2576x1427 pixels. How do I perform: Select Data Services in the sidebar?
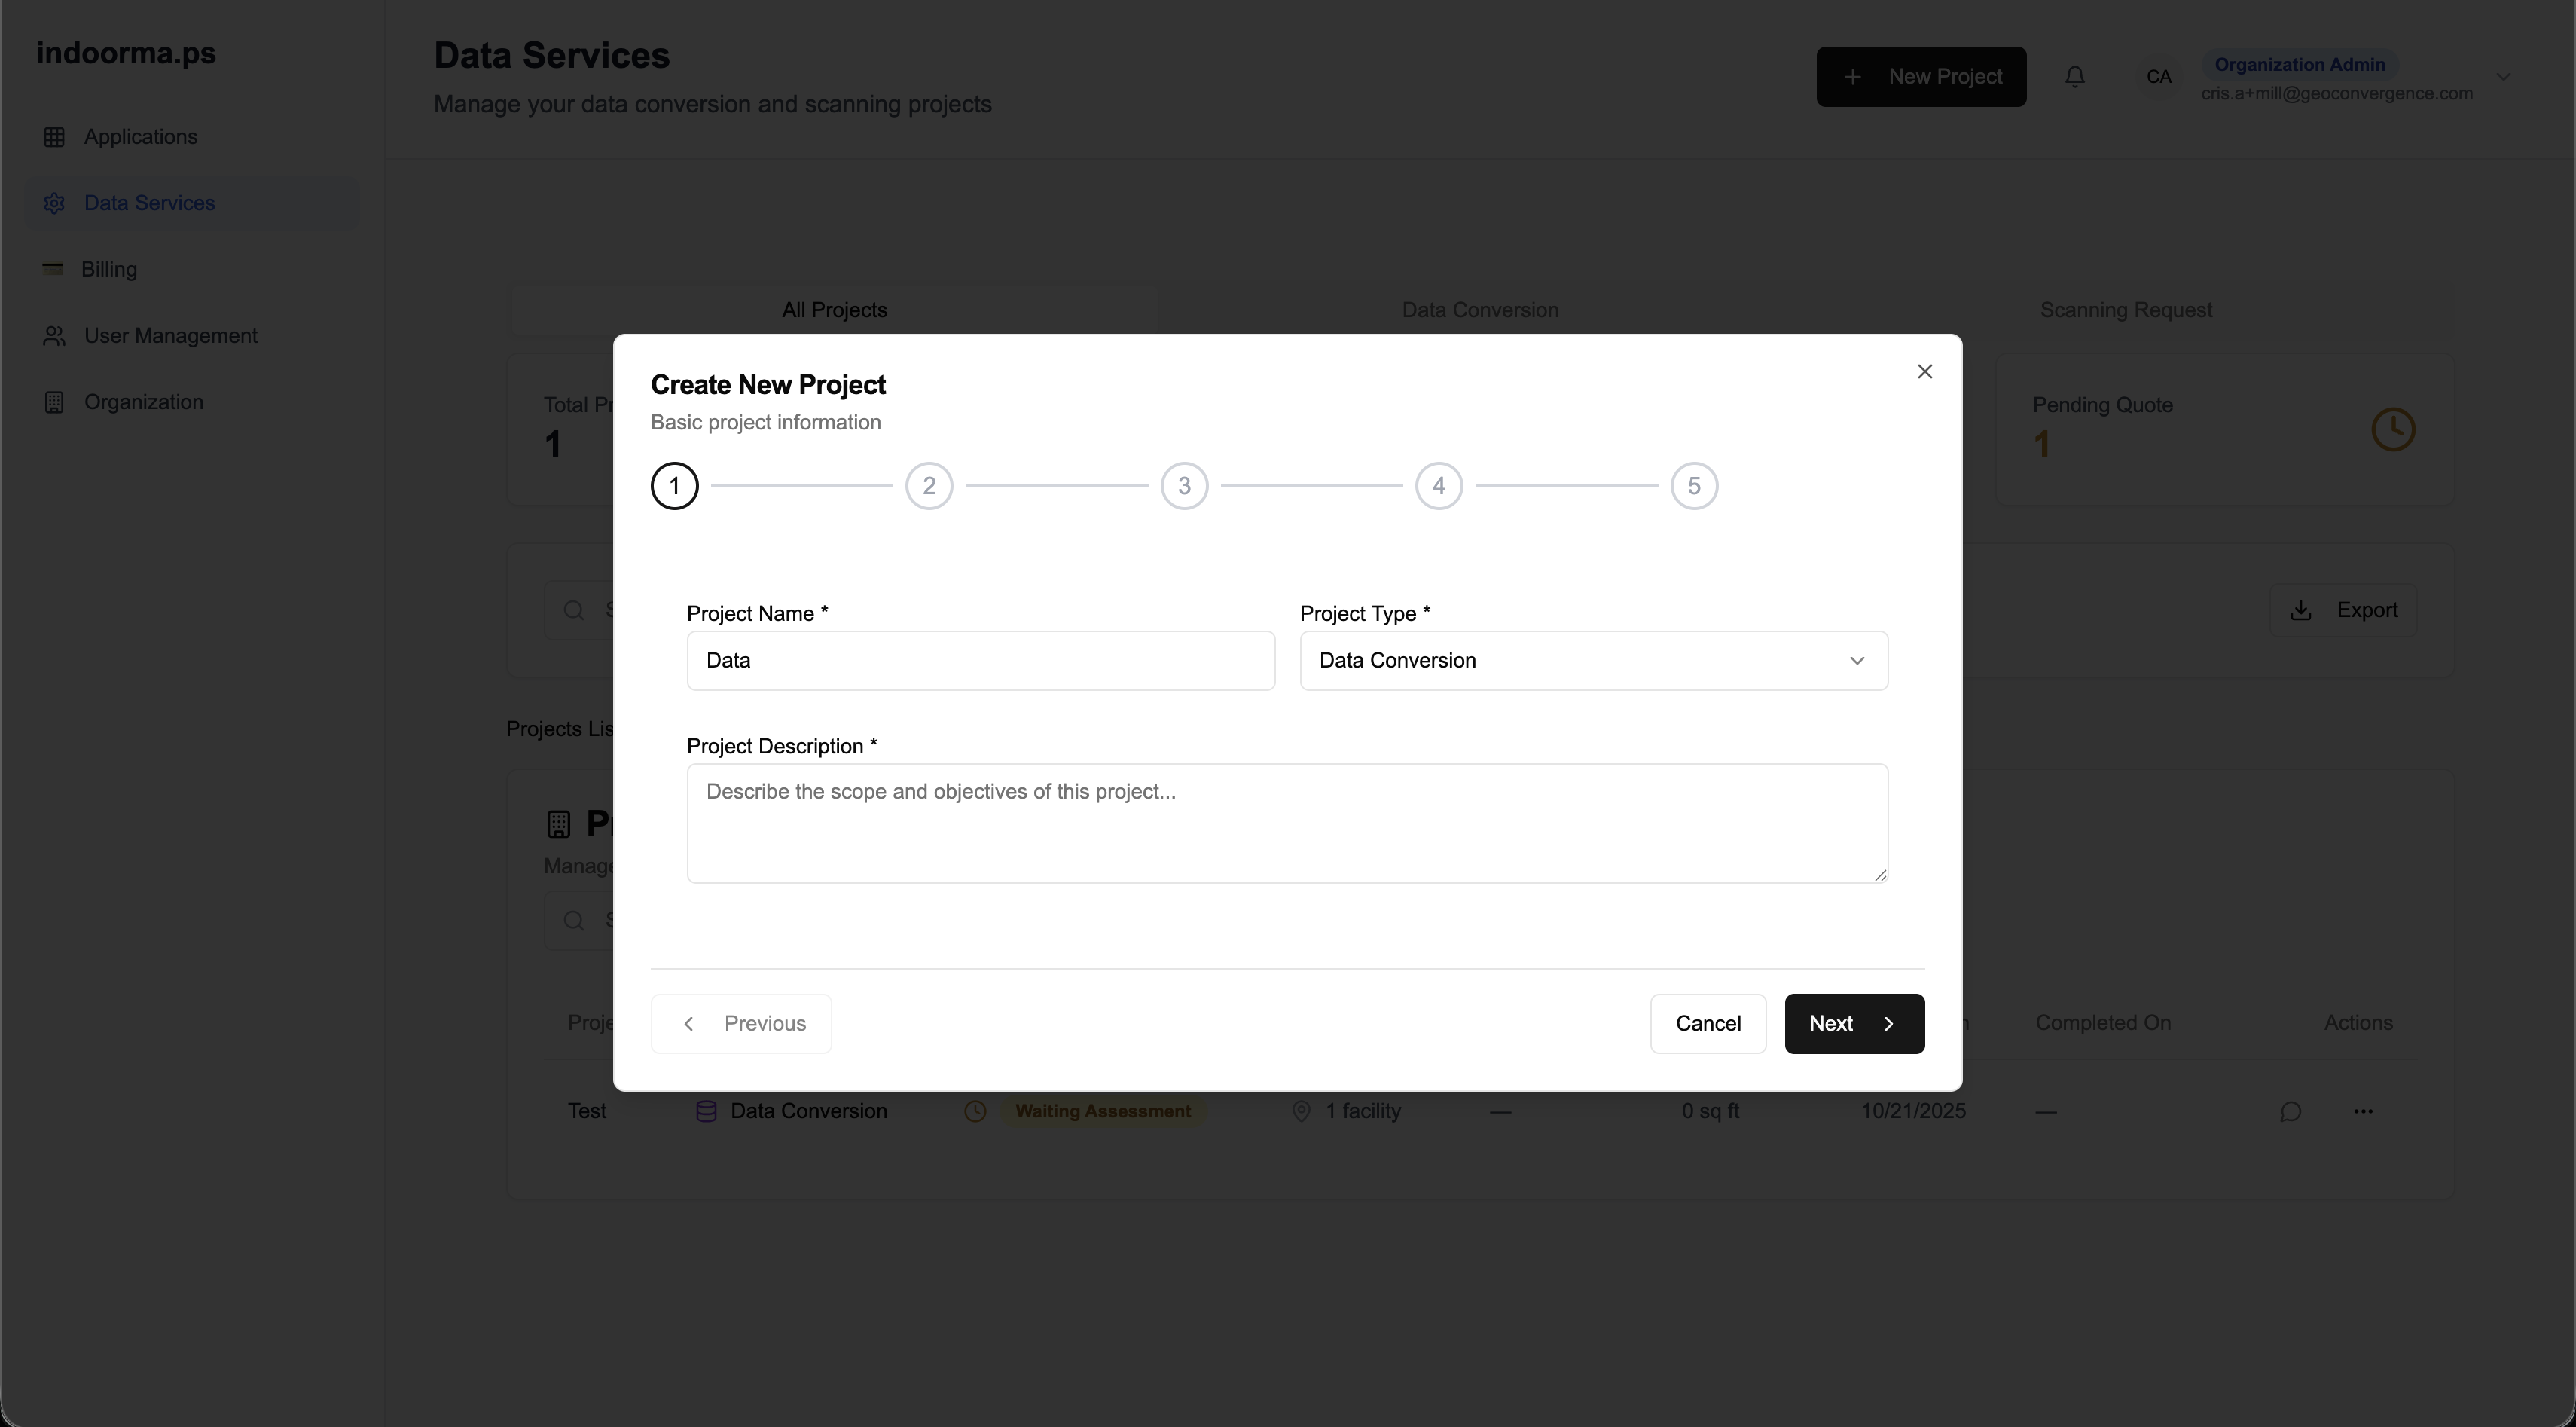tap(191, 203)
